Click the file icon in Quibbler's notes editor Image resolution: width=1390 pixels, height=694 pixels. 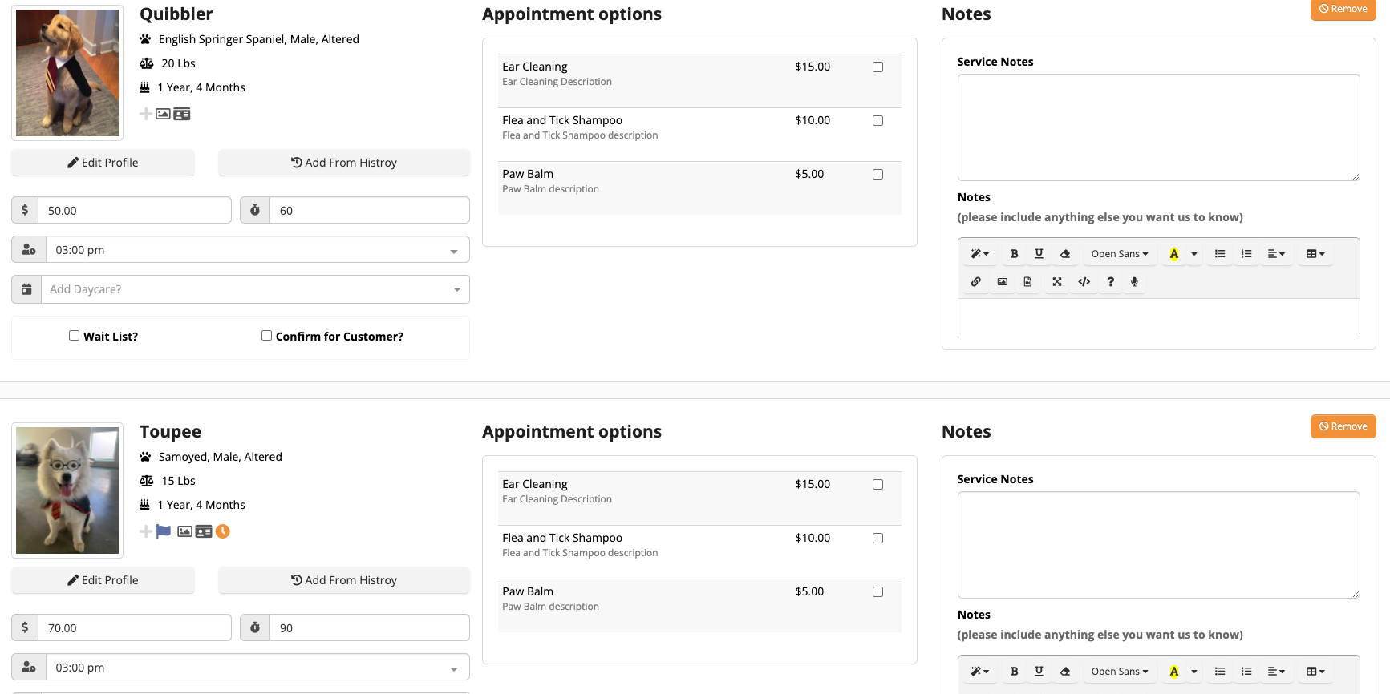coord(1027,282)
